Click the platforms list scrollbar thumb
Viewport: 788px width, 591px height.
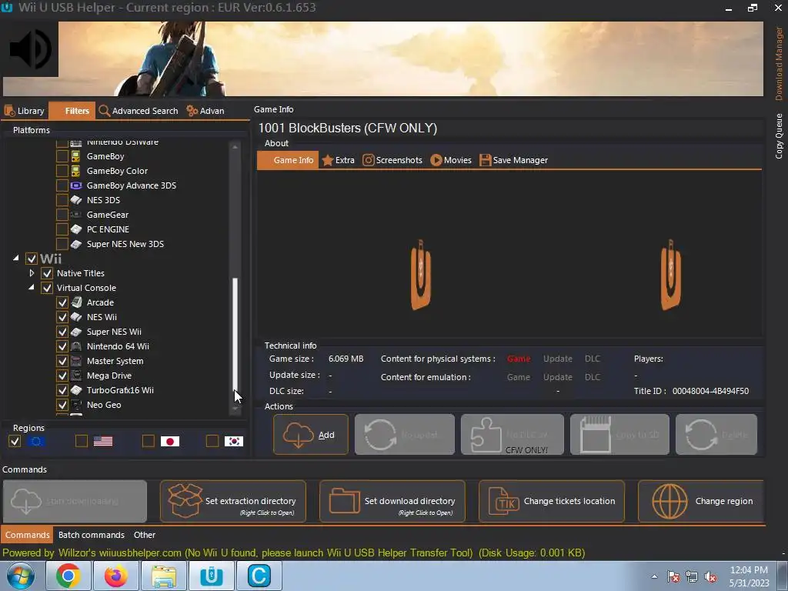235,334
